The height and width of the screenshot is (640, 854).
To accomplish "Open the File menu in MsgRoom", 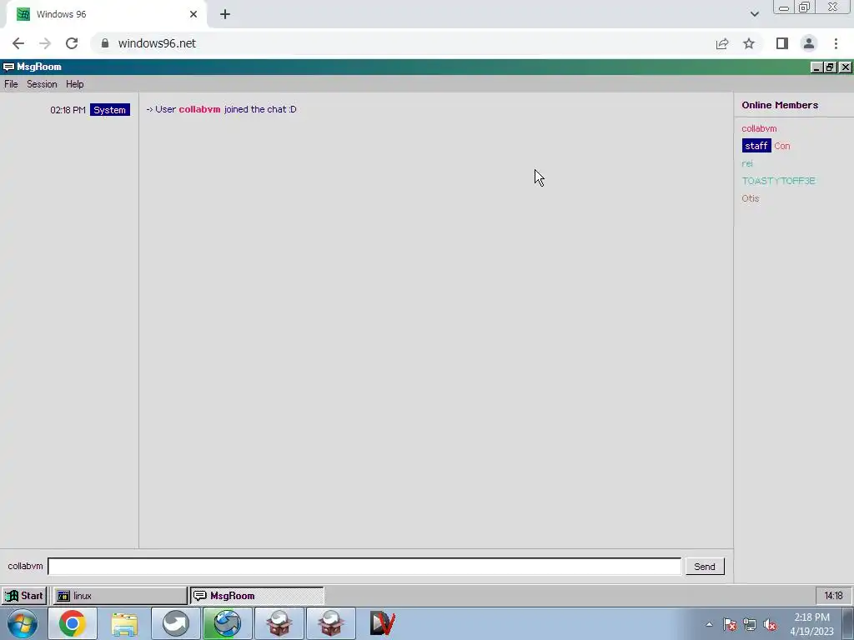I will pyautogui.click(x=11, y=84).
